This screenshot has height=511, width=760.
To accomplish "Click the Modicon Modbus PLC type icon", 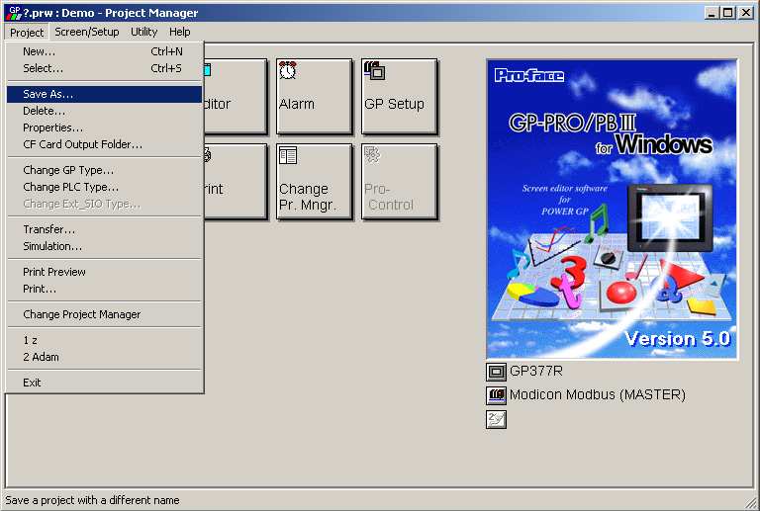I will [496, 395].
